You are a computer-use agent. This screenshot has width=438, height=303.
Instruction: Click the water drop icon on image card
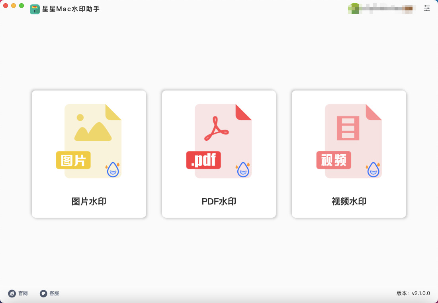[x=113, y=169]
